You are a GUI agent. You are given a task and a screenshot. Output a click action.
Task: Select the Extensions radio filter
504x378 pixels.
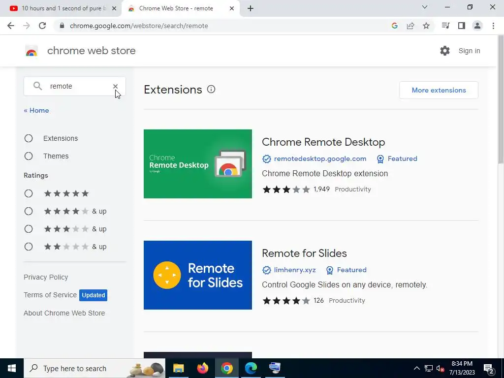[x=29, y=138]
